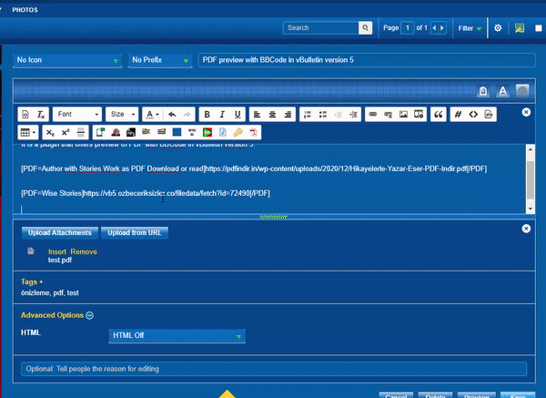The height and width of the screenshot is (398, 546).
Task: Toggle source mode icon in editor toolbar
Action: click(25, 115)
